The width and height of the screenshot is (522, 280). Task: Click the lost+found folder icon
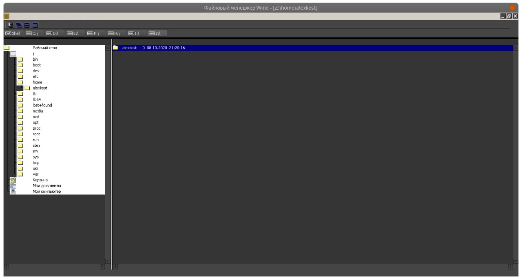(x=20, y=105)
